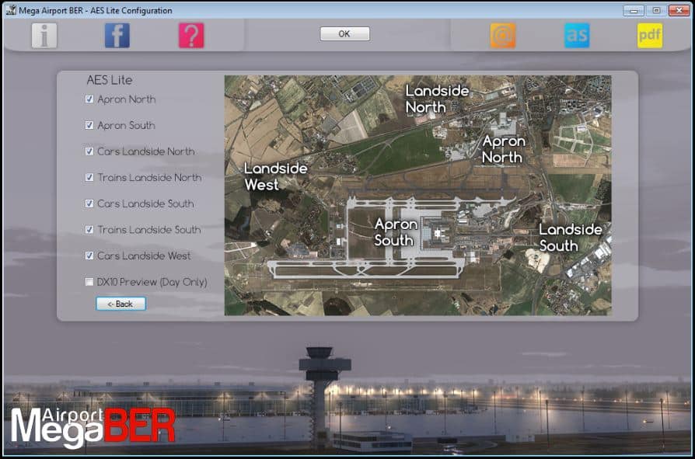Uncheck Cars Landside West
The image size is (695, 459).
(x=89, y=256)
